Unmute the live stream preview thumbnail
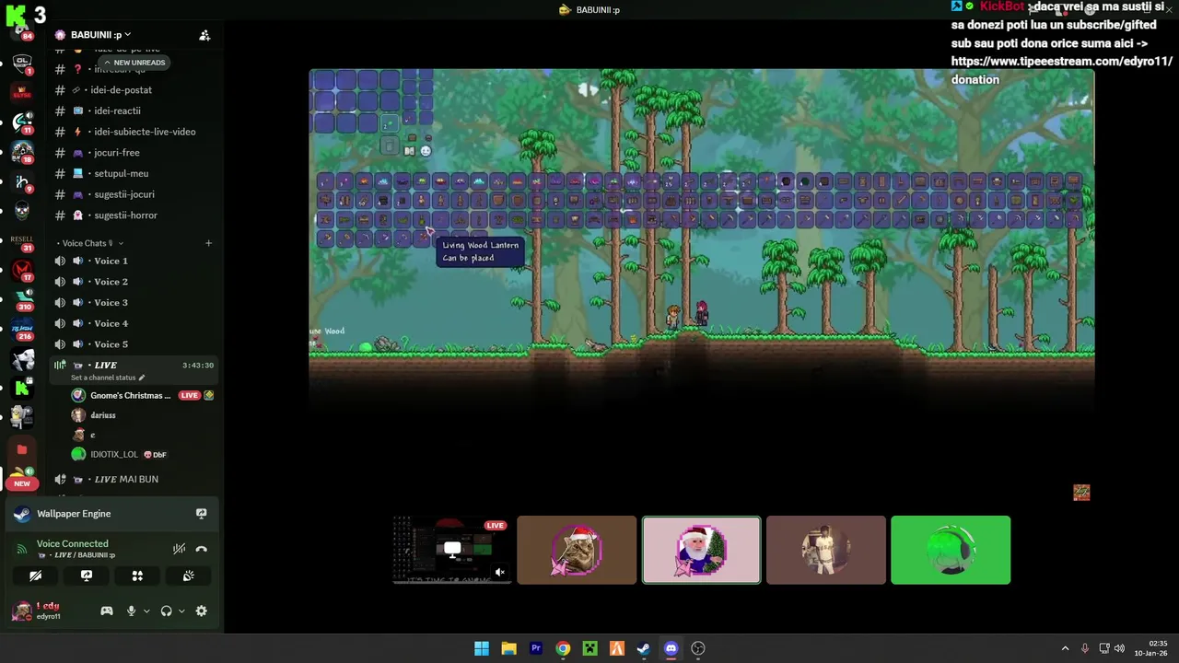This screenshot has height=663, width=1179. tap(500, 572)
